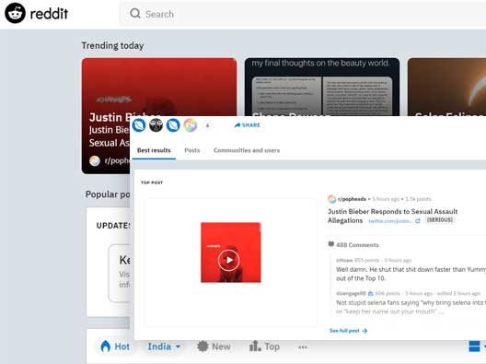Click the bar chart Top icon
486x364 pixels.
tap(255, 346)
